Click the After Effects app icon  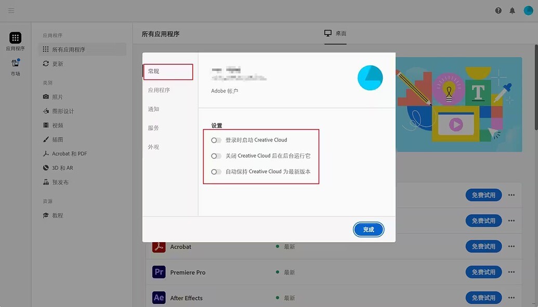pyautogui.click(x=159, y=298)
